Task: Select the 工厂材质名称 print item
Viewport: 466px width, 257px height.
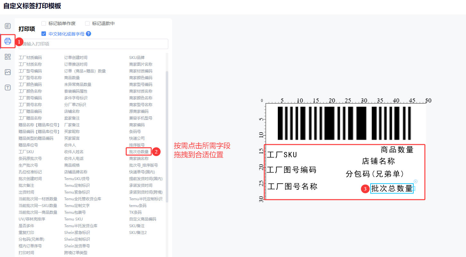Action: [x=30, y=64]
